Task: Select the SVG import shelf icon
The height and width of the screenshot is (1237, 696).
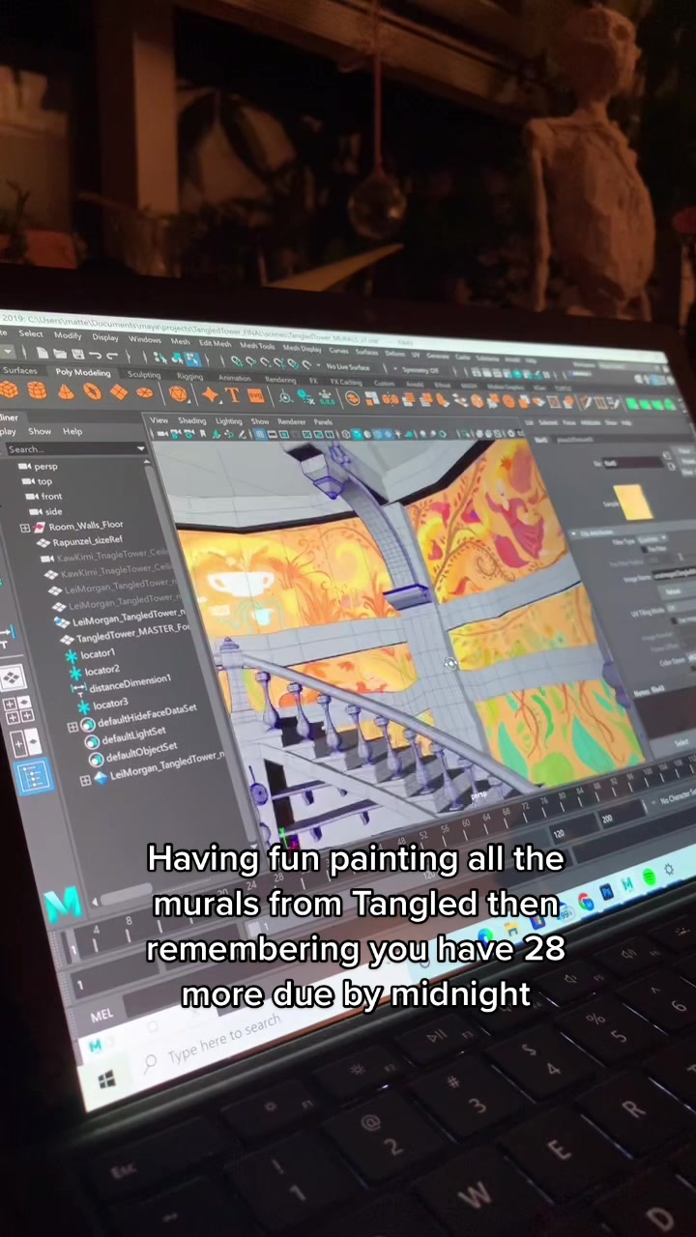Action: pyautogui.click(x=255, y=395)
